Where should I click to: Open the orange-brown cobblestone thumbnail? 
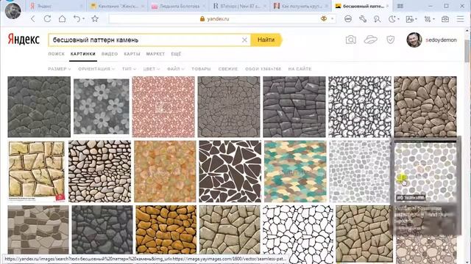(166, 230)
